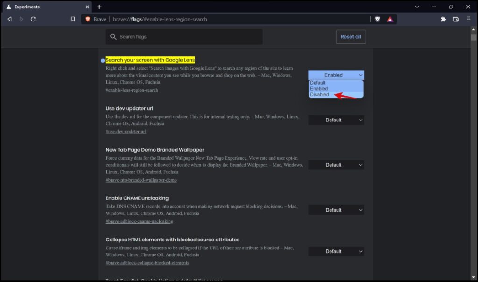This screenshot has width=478, height=282.
Task: Open Collapse HTML elements flag dropdown
Action: pyautogui.click(x=336, y=251)
